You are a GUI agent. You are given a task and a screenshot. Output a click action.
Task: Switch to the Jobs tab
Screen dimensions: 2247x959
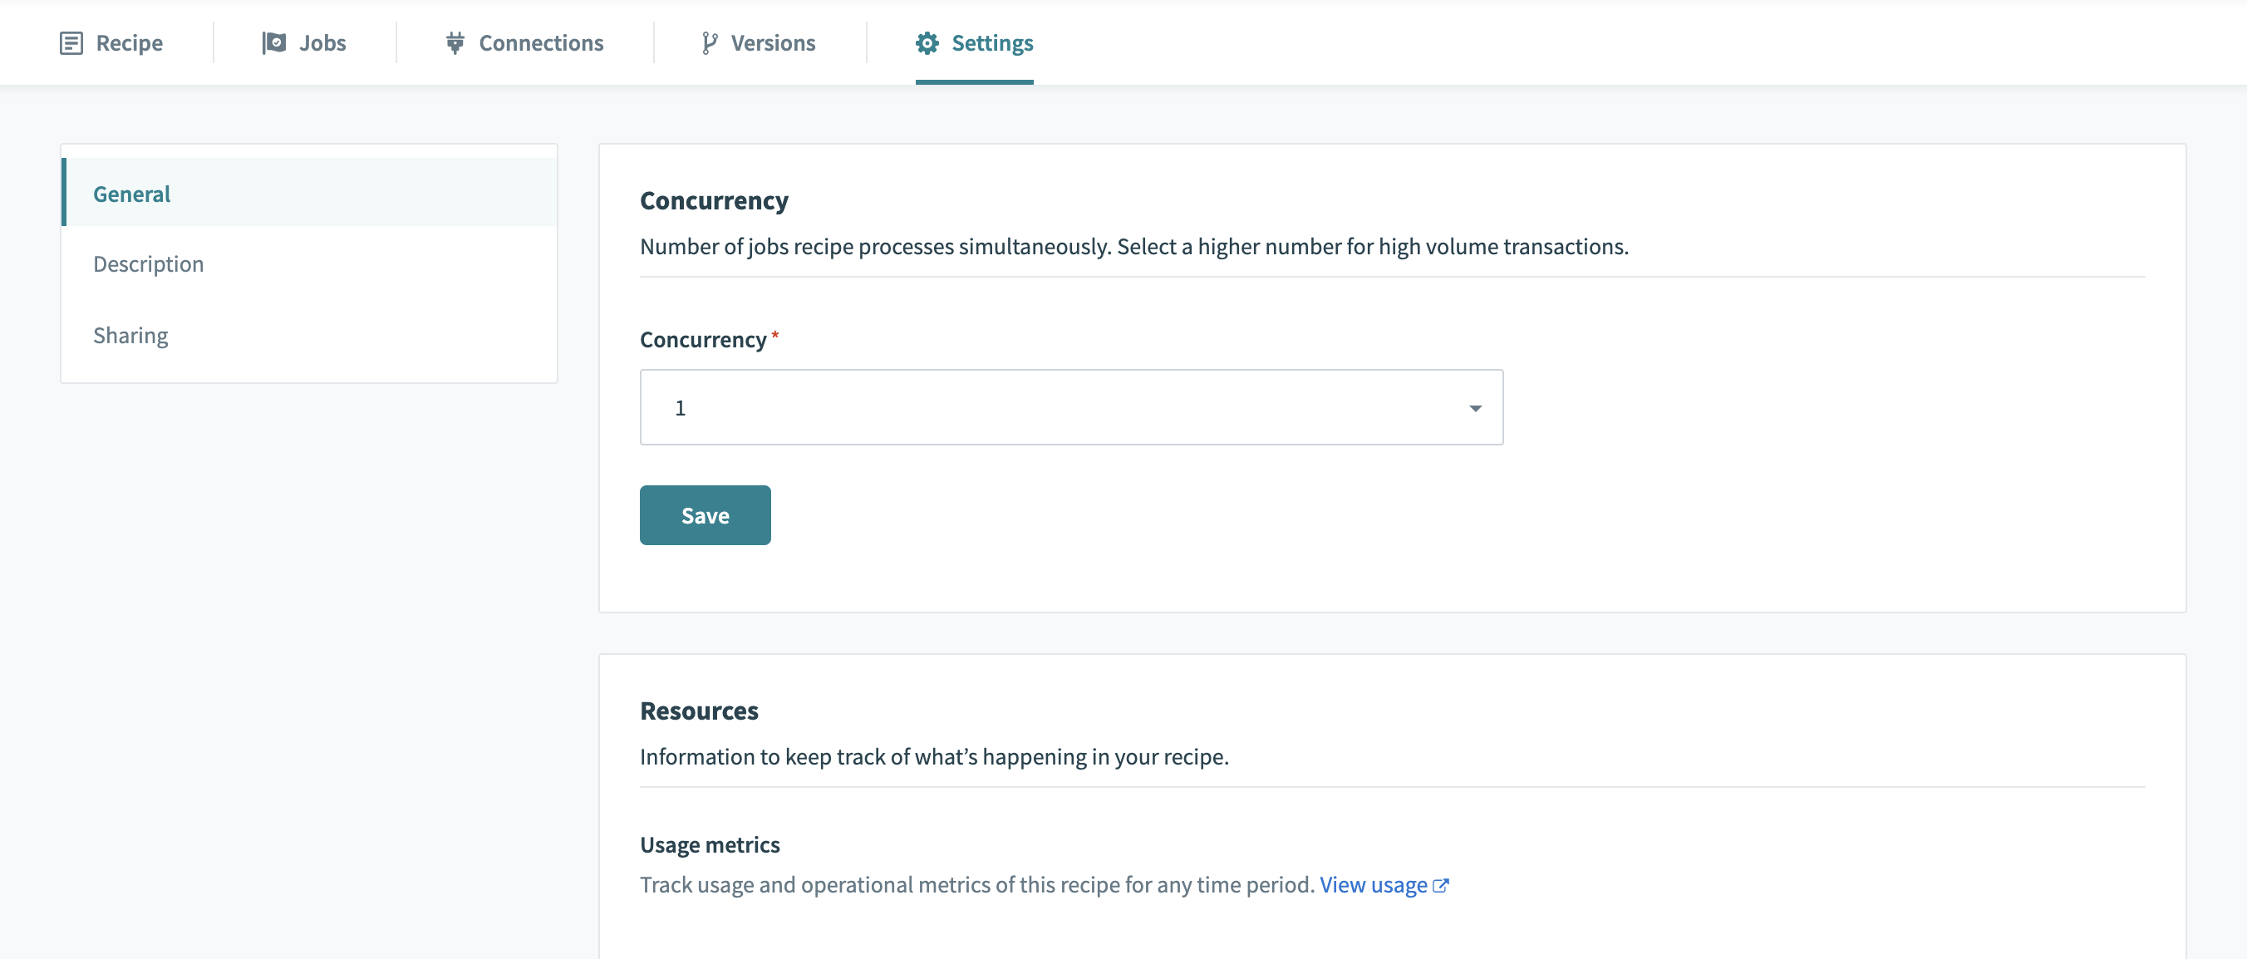(x=321, y=42)
